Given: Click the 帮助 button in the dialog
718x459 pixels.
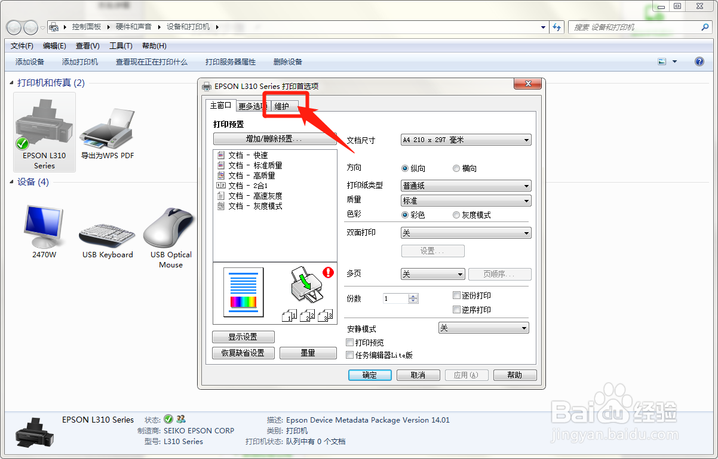Looking at the screenshot, I should tap(514, 375).
